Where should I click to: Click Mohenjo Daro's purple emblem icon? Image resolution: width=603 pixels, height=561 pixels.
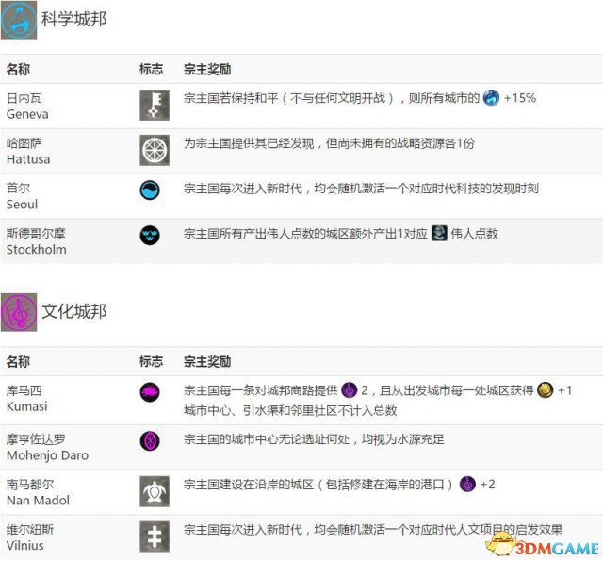coord(150,440)
